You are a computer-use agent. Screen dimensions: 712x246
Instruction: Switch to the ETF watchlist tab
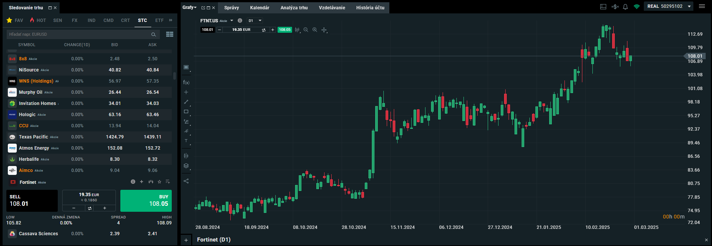(x=159, y=20)
